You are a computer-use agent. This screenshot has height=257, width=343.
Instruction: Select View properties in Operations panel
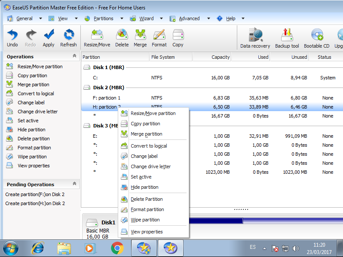point(28,166)
